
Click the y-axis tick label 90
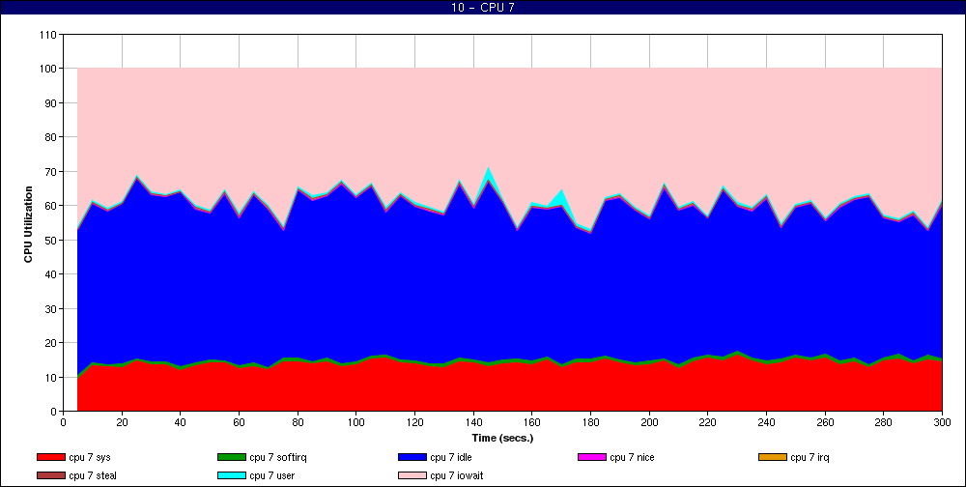pos(52,103)
